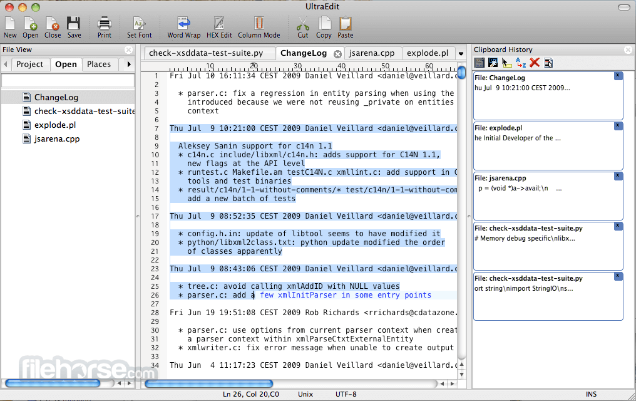Click the File View filter input field
The width and height of the screenshot is (636, 401).
tap(68, 80)
